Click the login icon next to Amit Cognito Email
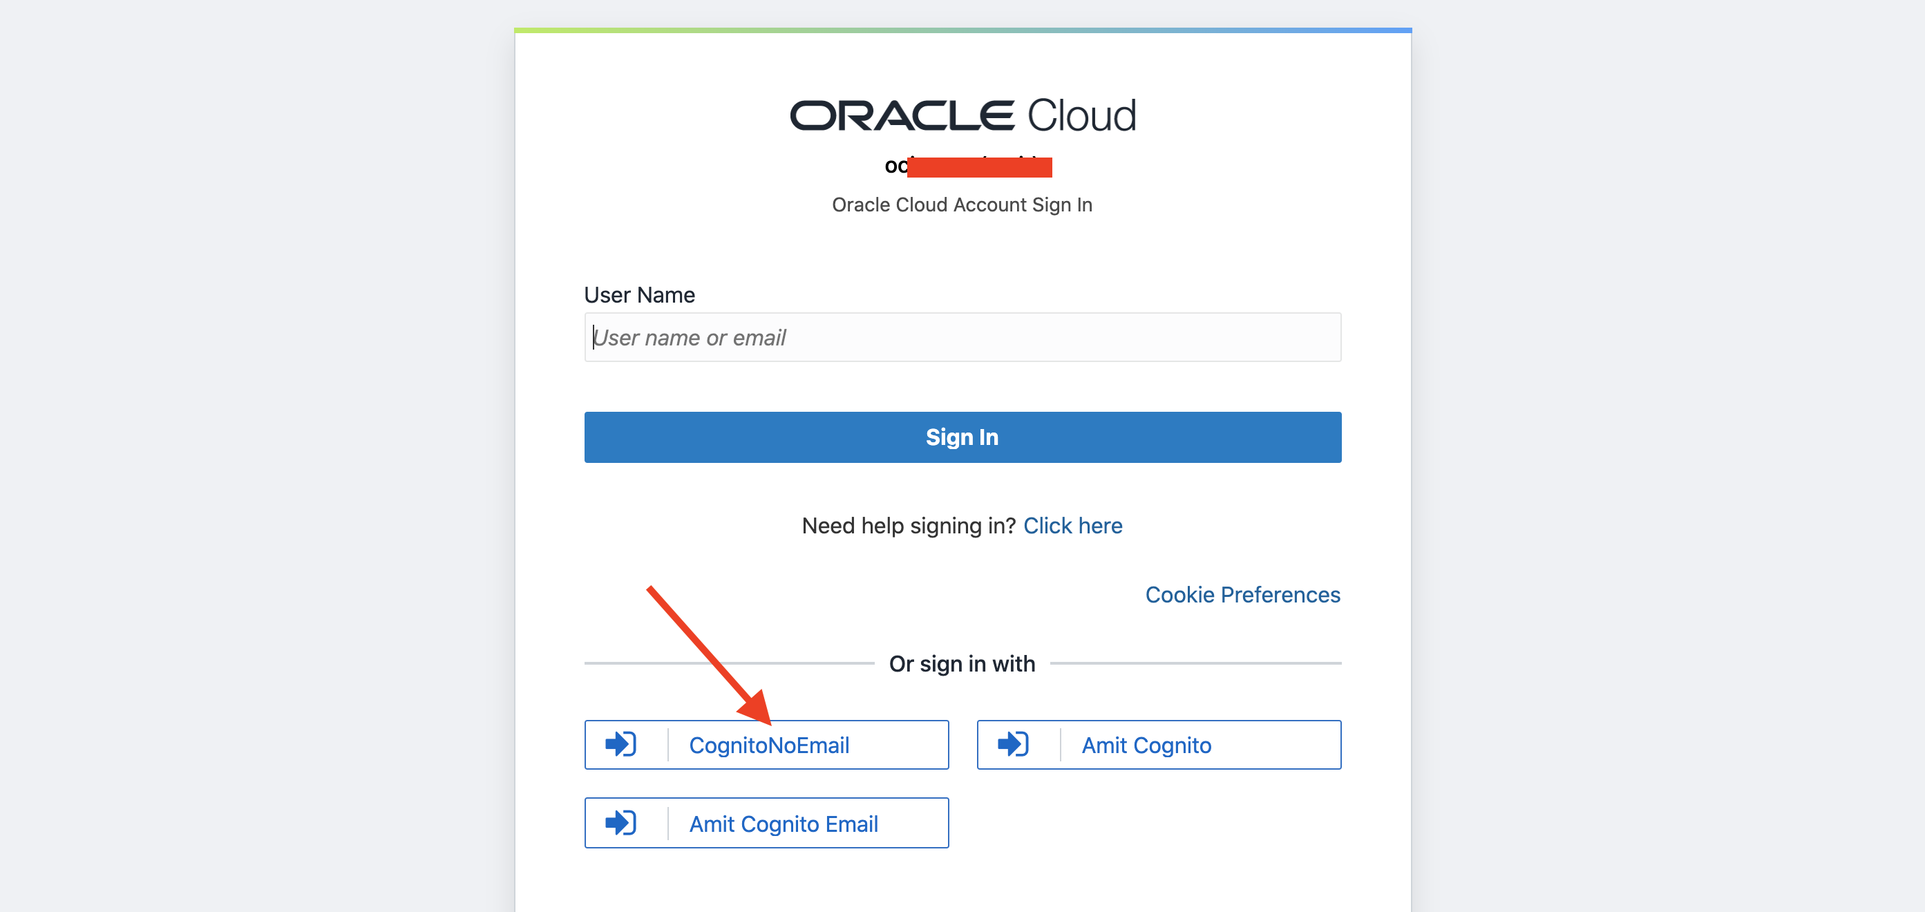 pos(620,822)
